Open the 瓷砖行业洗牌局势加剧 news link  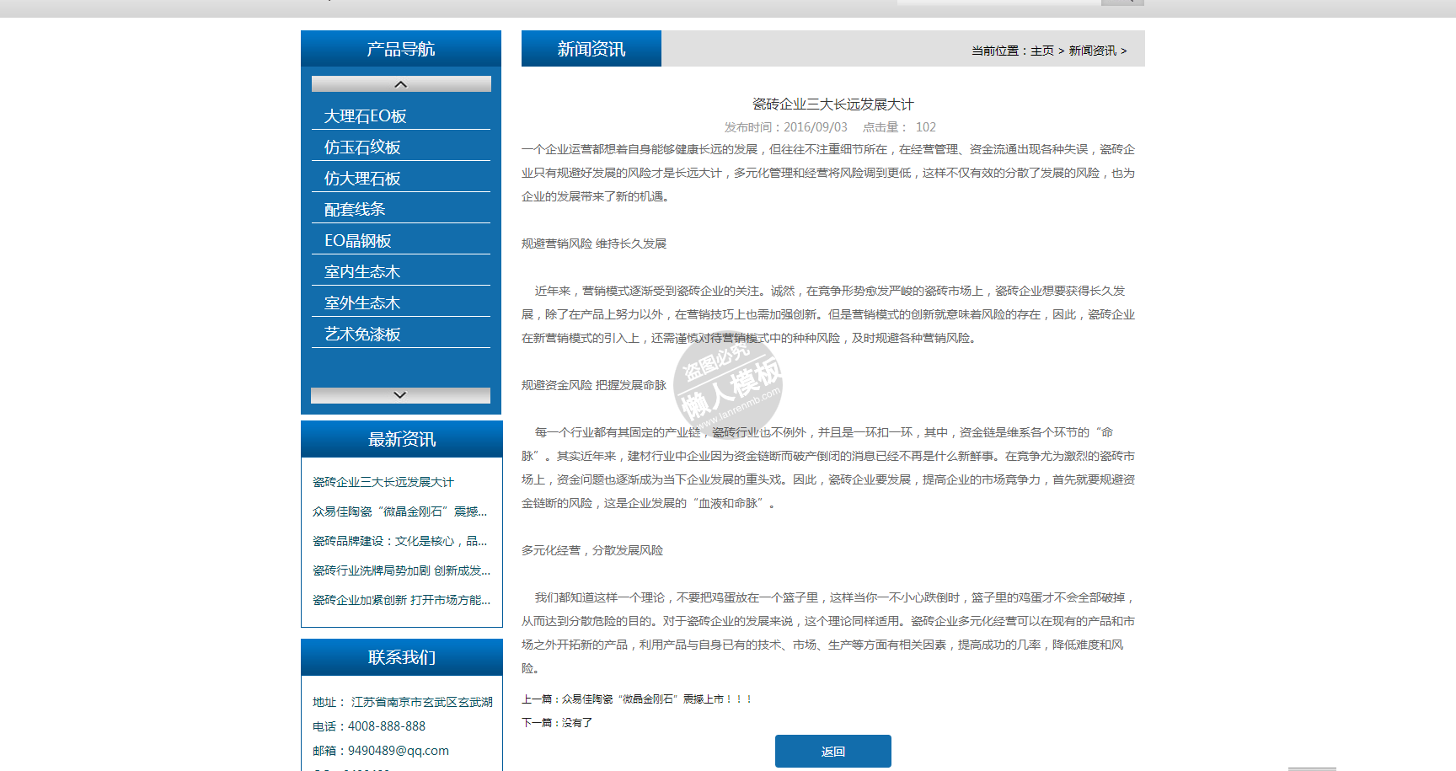[401, 570]
